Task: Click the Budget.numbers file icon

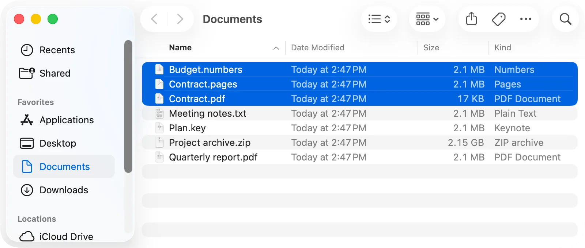Action: 159,70
